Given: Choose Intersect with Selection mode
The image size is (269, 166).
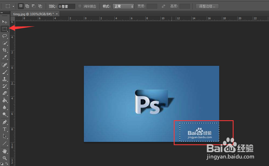Looking at the screenshot, I should tap(40, 6).
